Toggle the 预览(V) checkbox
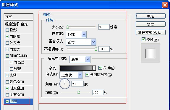 tap(143, 39)
